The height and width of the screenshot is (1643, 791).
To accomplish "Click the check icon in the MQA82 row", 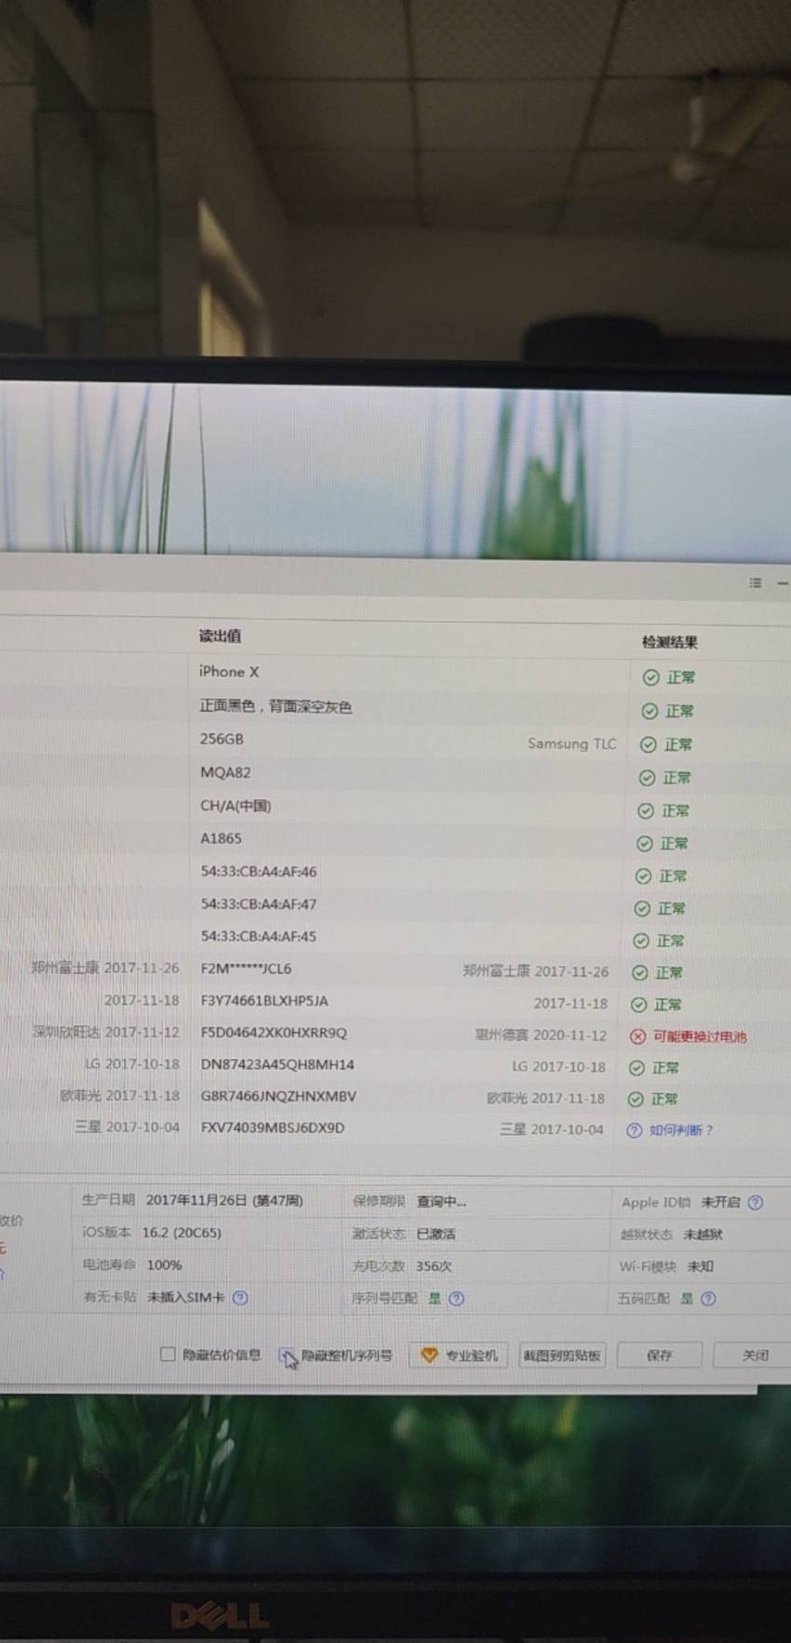I will point(646,778).
